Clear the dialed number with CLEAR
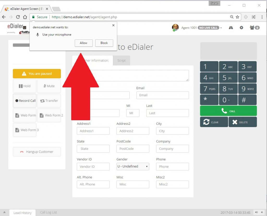 click(x=214, y=122)
